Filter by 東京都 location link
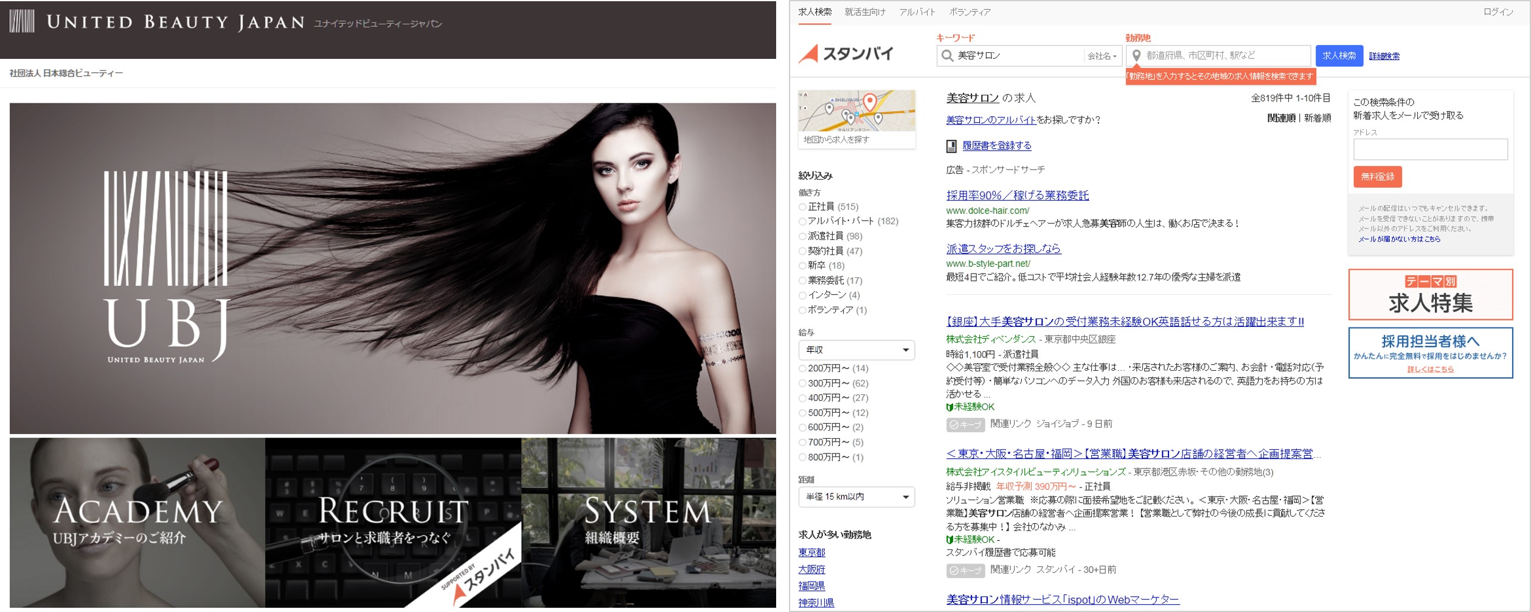This screenshot has height=612, width=1531. pyautogui.click(x=811, y=553)
